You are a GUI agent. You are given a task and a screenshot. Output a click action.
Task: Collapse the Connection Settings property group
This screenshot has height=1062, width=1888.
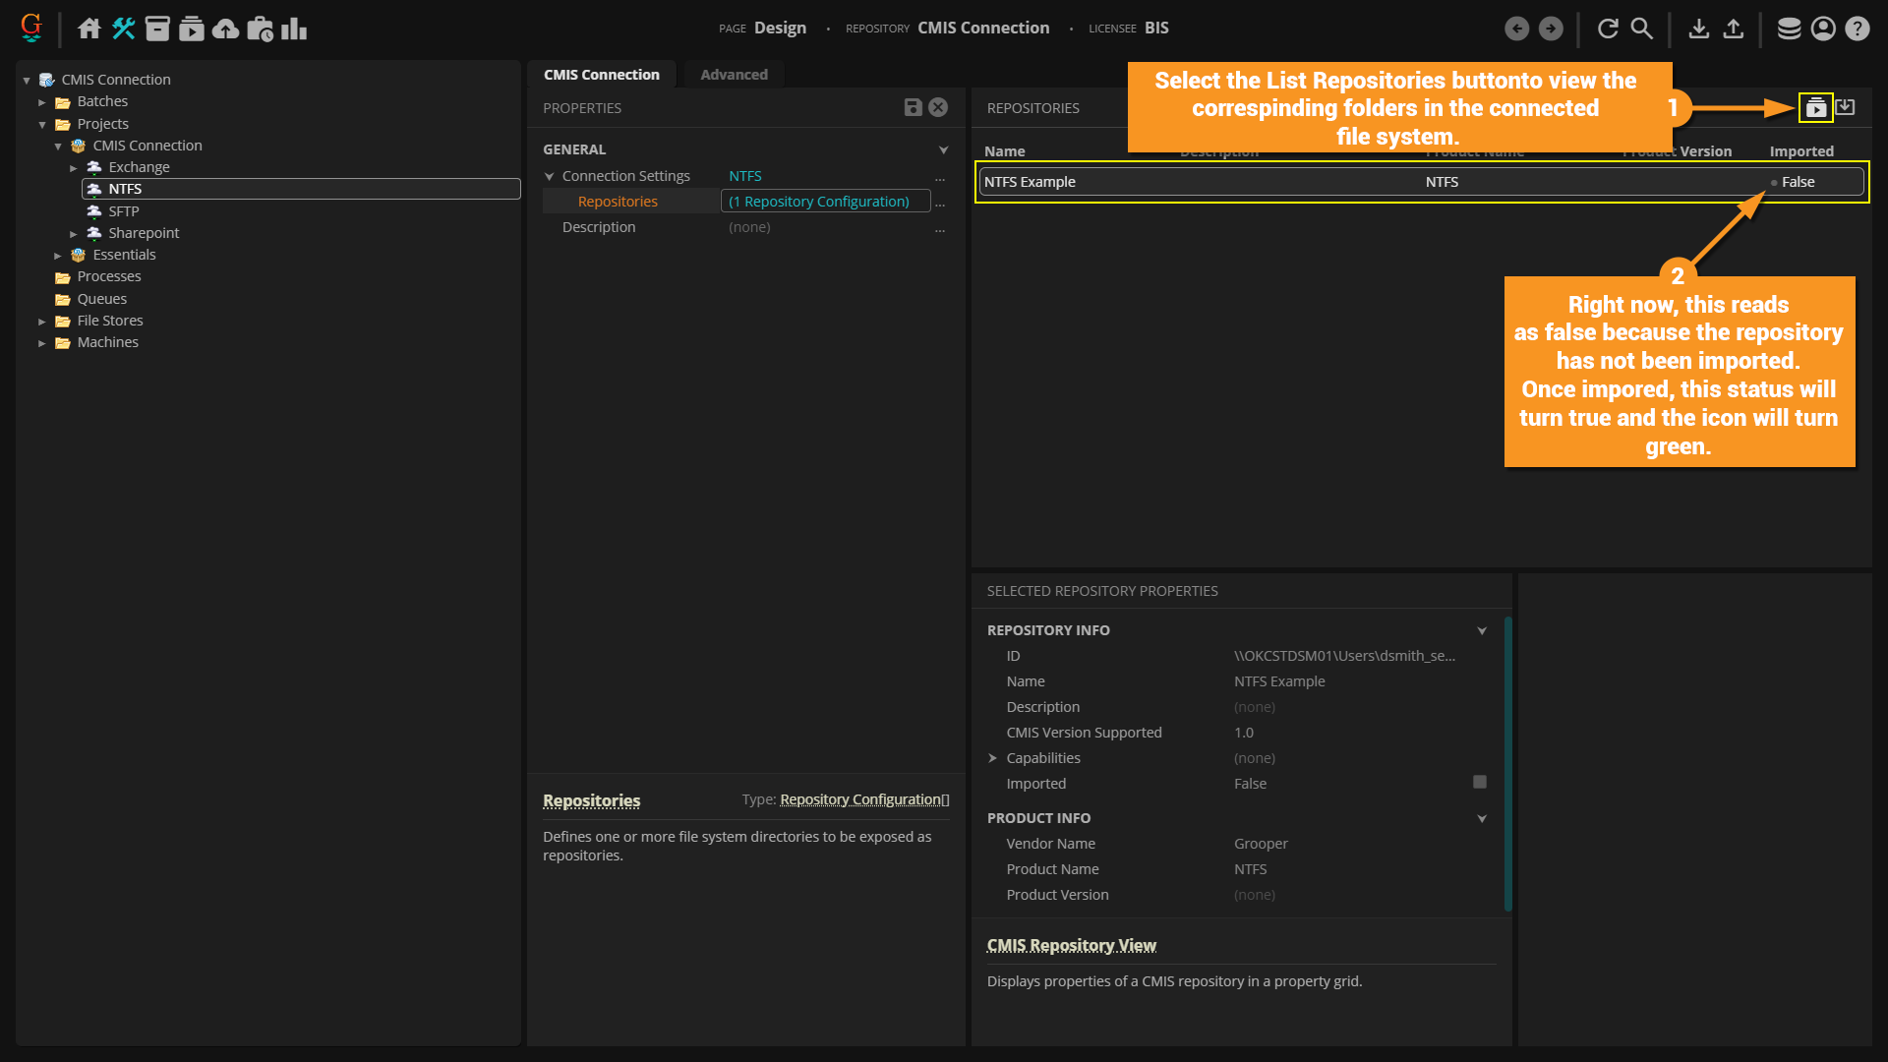550,176
